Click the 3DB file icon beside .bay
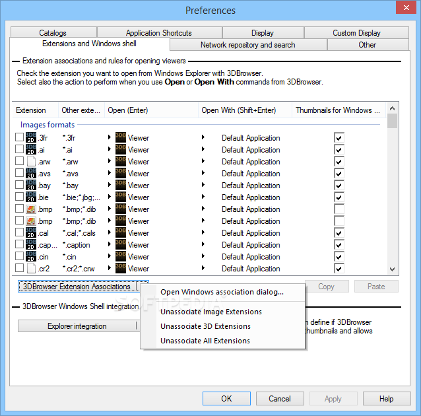Viewport: 421px width, 416px height. coord(31,185)
